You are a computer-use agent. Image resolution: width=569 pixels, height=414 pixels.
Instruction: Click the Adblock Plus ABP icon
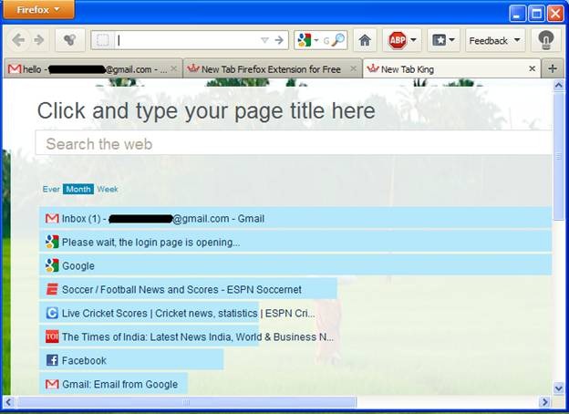coord(398,40)
